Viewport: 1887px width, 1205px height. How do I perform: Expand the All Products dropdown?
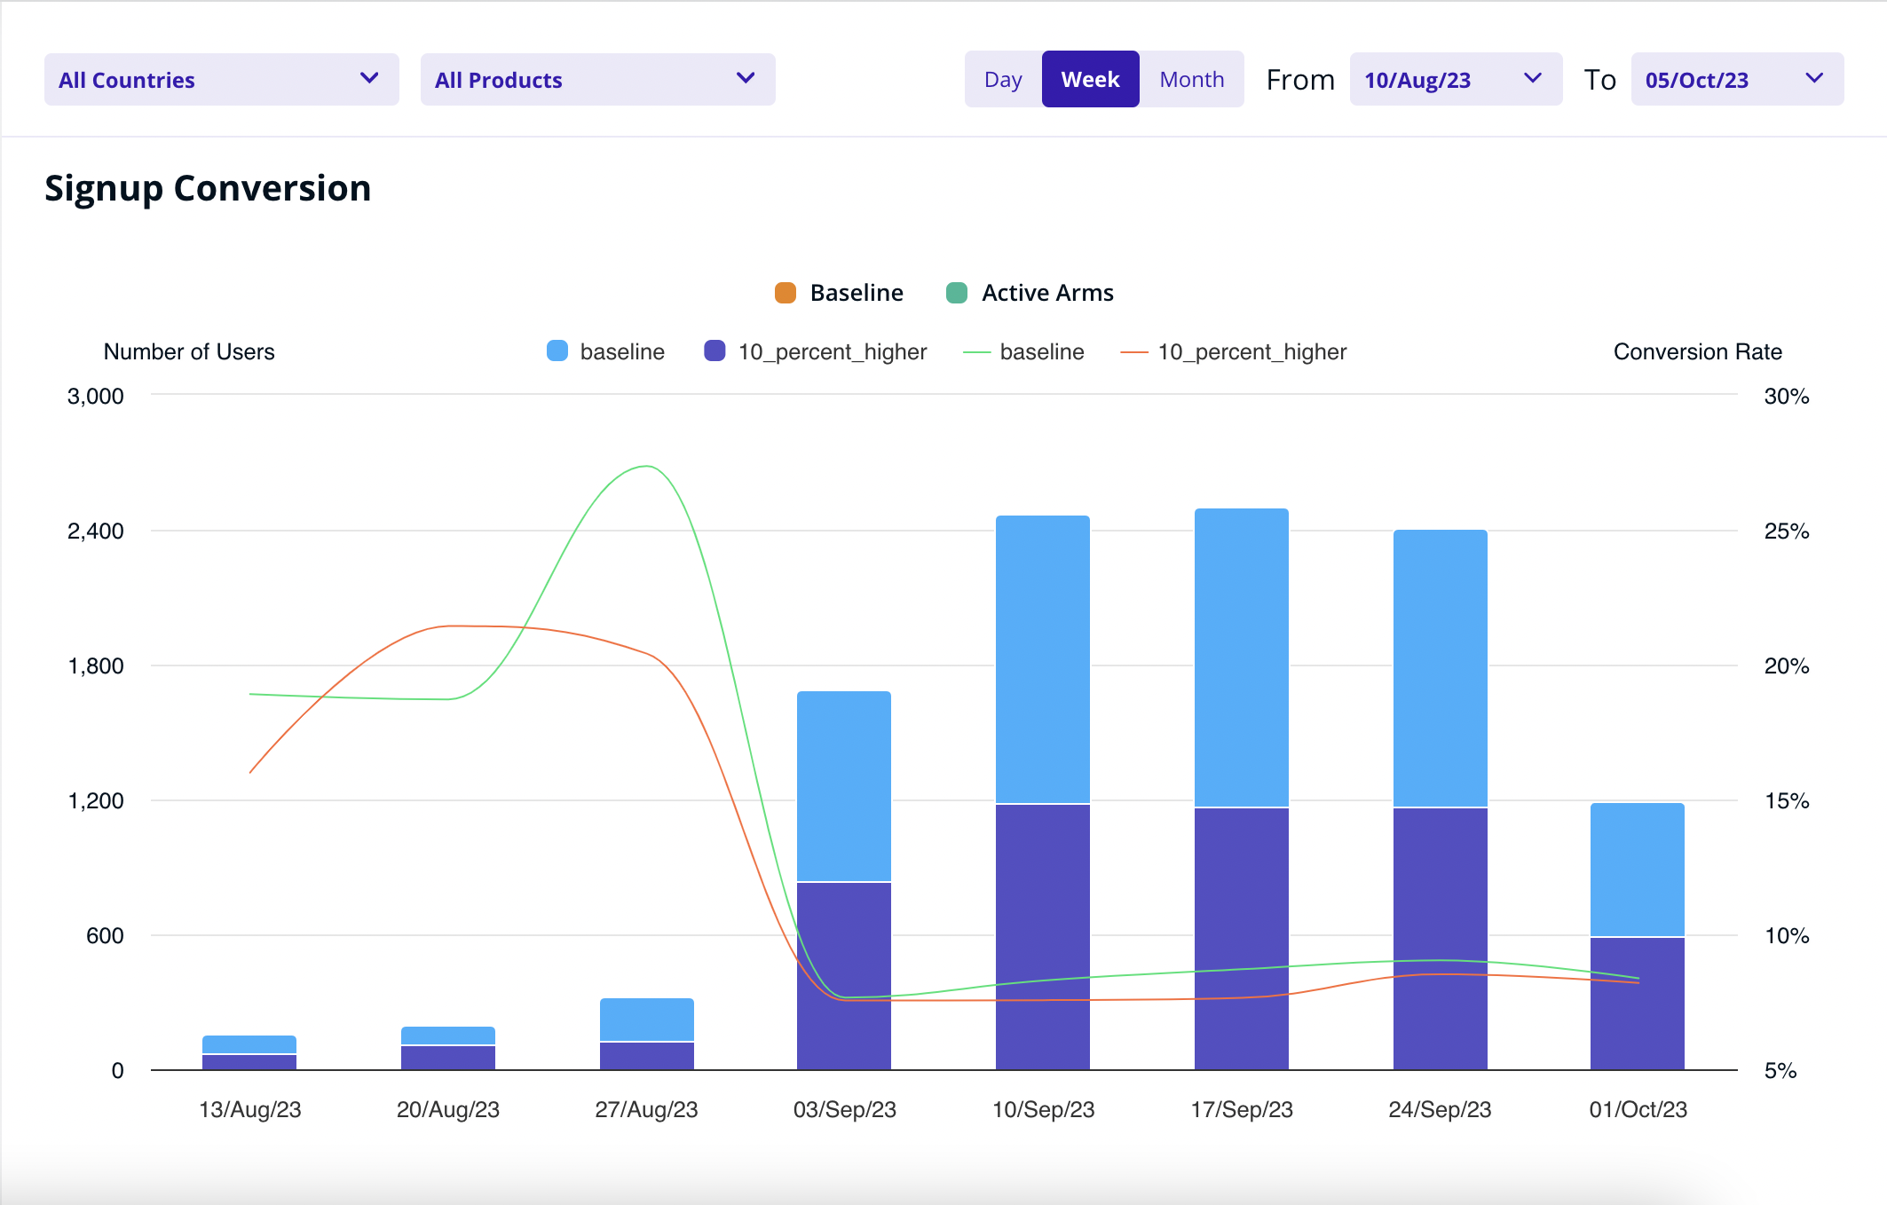[597, 80]
